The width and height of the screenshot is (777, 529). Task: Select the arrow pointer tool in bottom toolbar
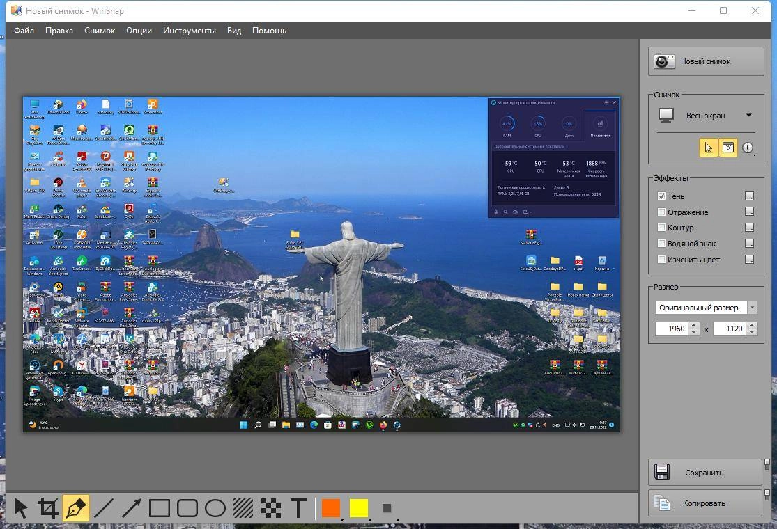pos(21,508)
